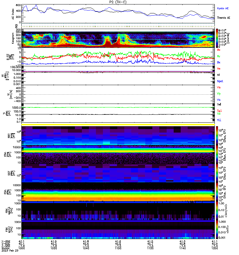This screenshot has width=239, height=255.
Task: Click the 1020 time tick label
Action: point(54,248)
